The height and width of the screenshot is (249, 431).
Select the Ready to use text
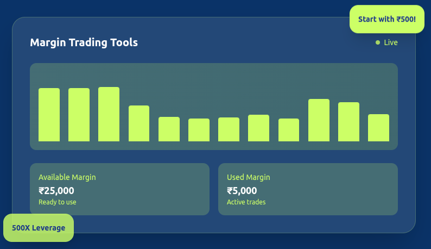57,202
